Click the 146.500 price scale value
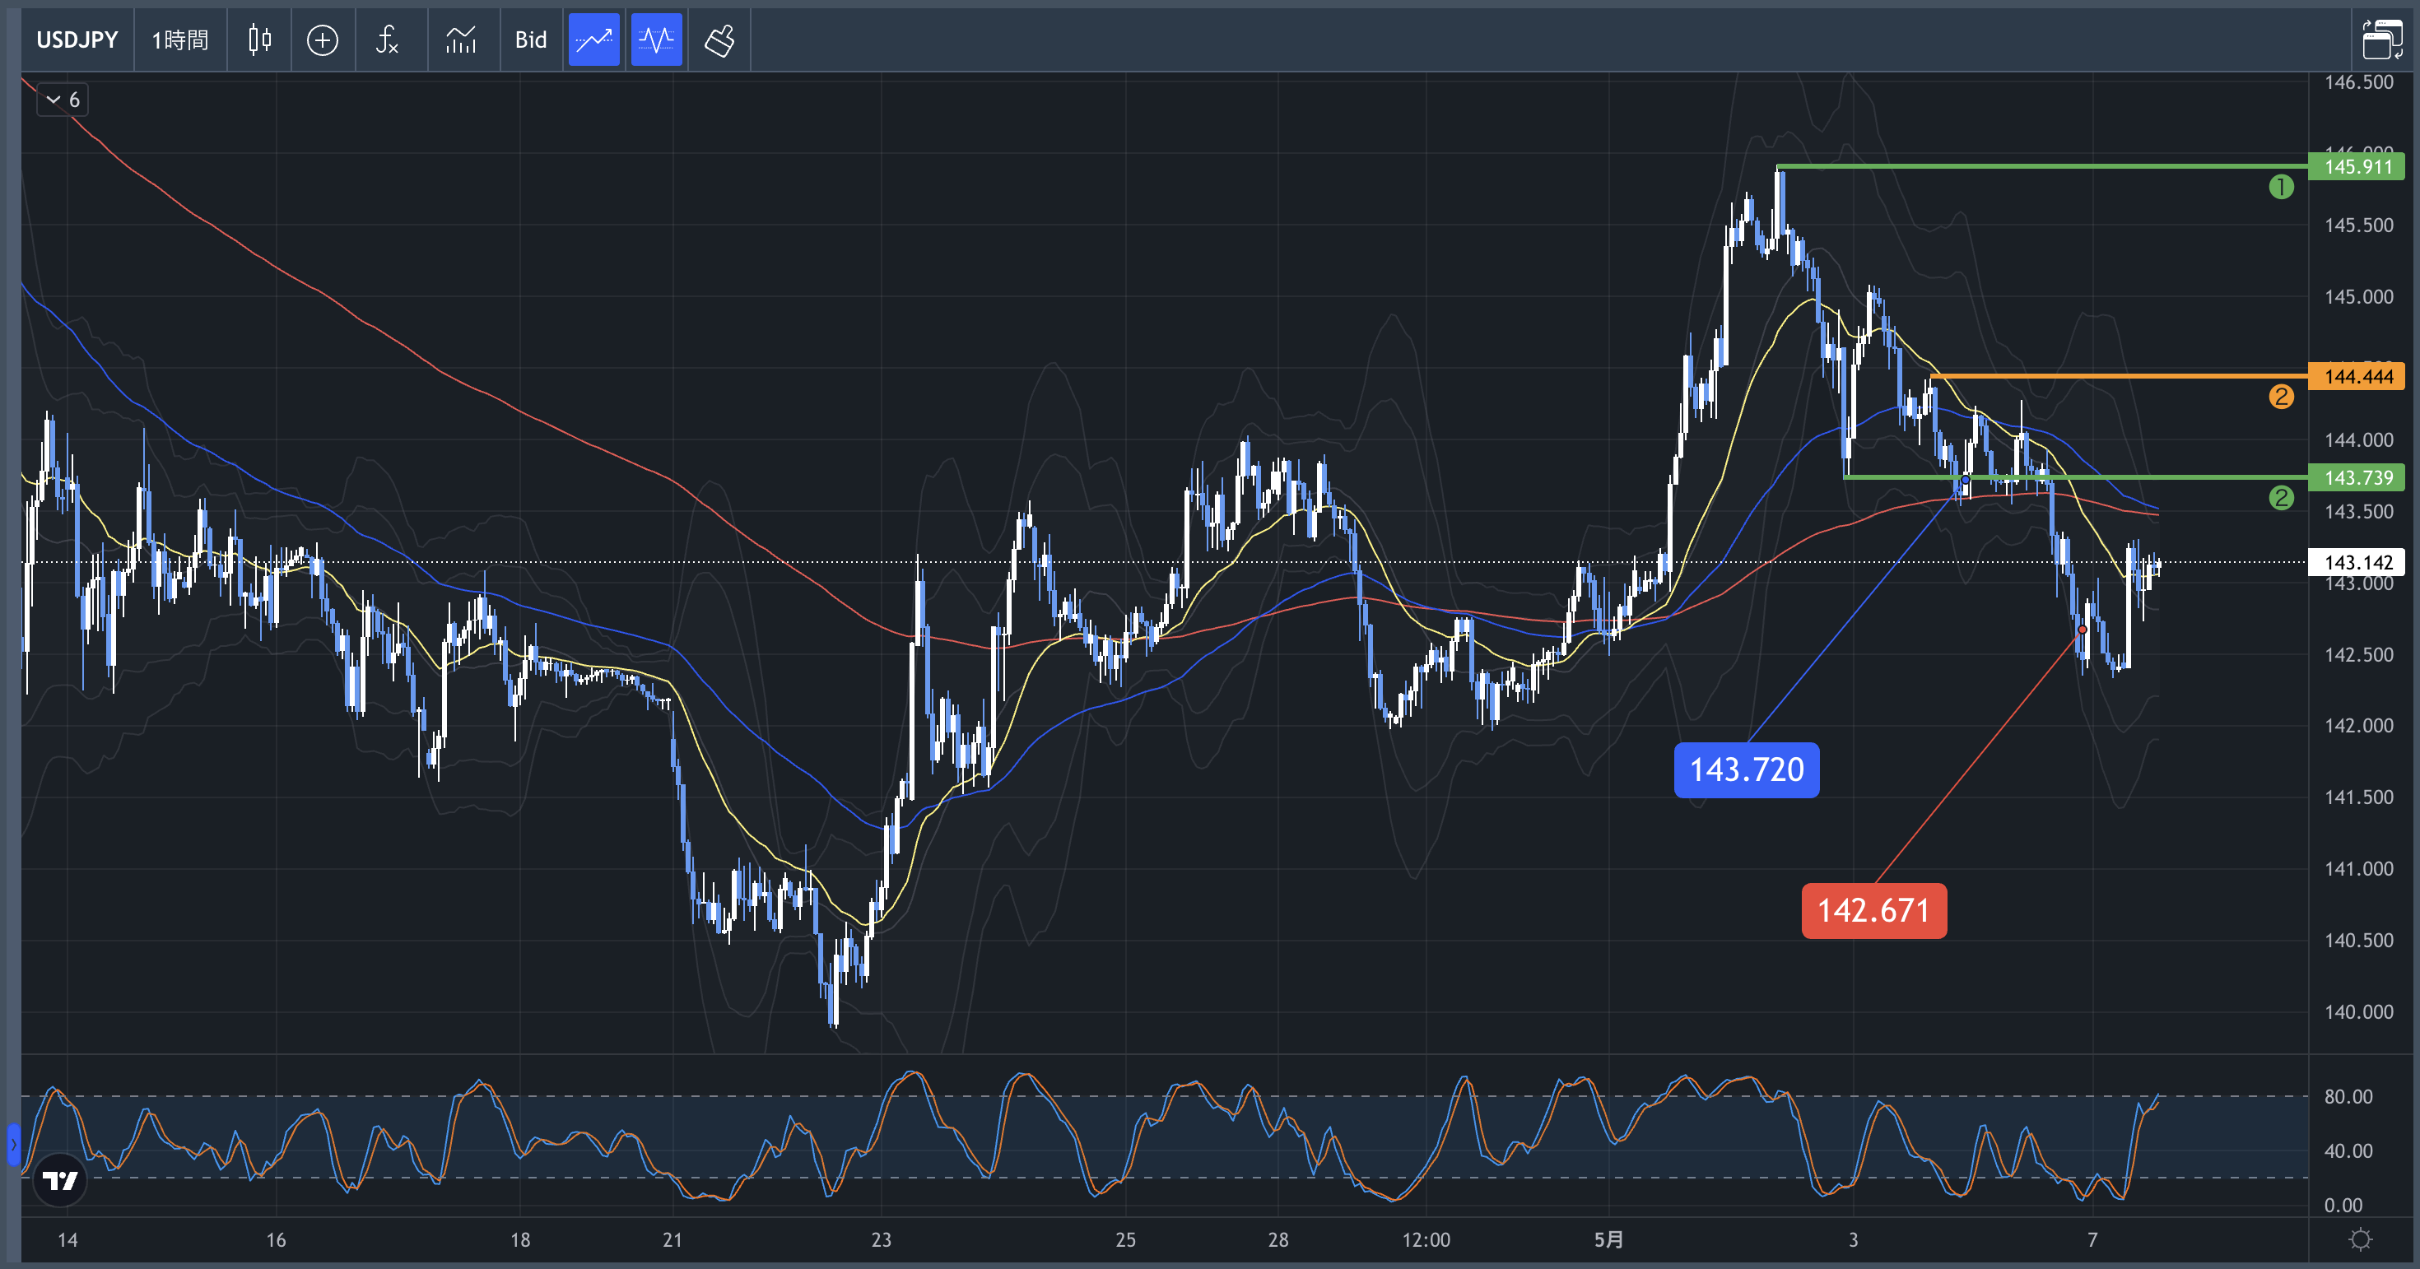 coord(2358,81)
